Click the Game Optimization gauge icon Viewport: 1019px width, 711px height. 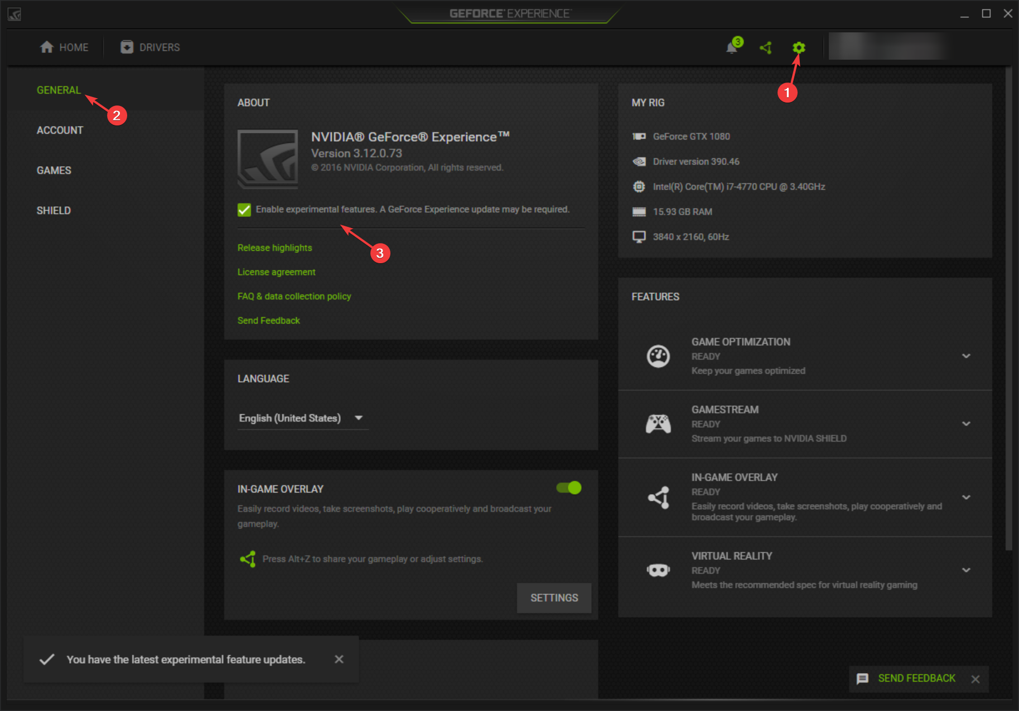[658, 356]
